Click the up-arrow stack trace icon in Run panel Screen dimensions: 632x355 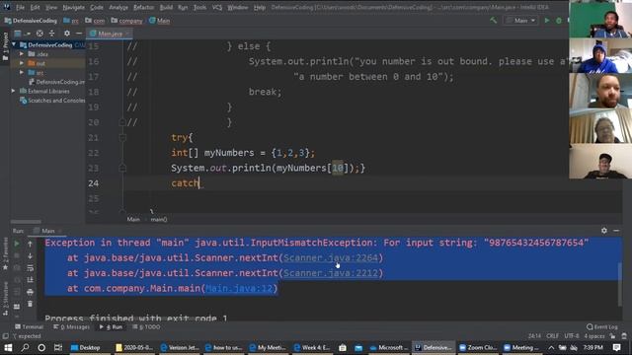(x=30, y=244)
